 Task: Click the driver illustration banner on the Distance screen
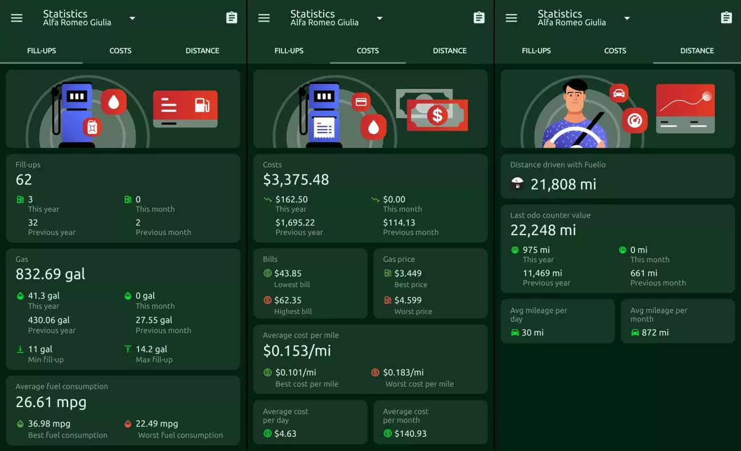tap(617, 109)
